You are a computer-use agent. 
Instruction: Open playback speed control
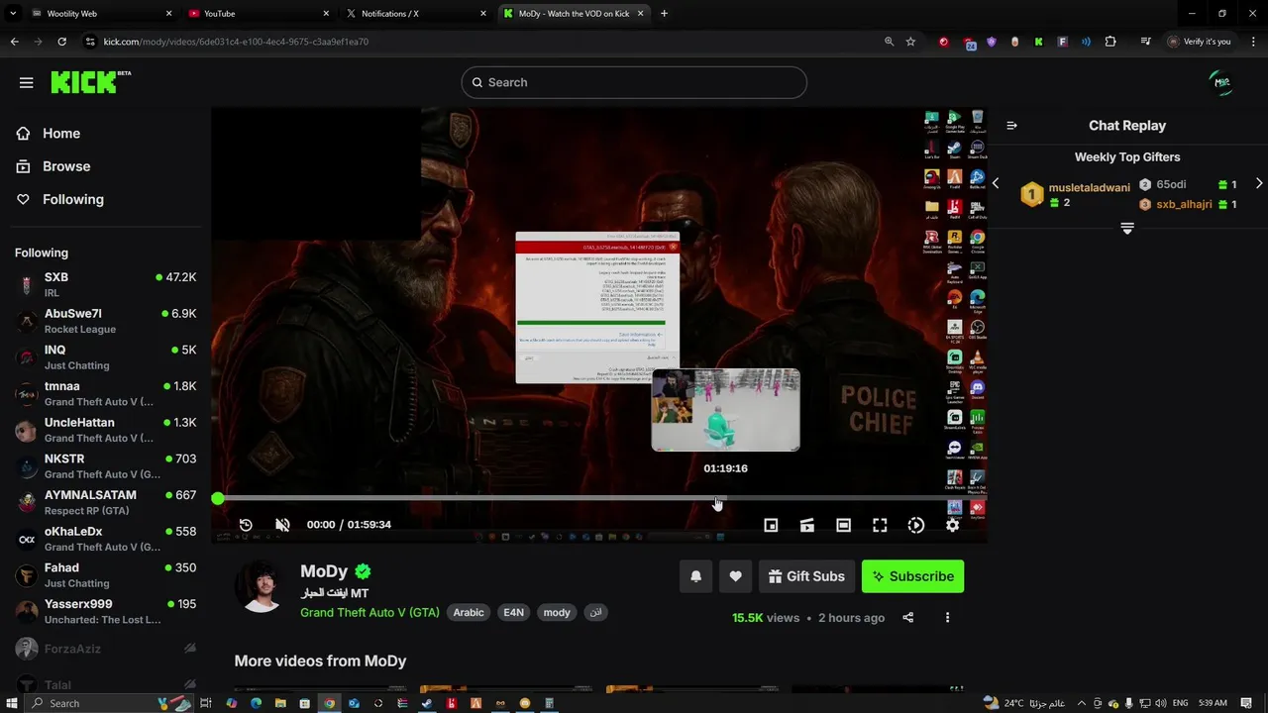(916, 525)
